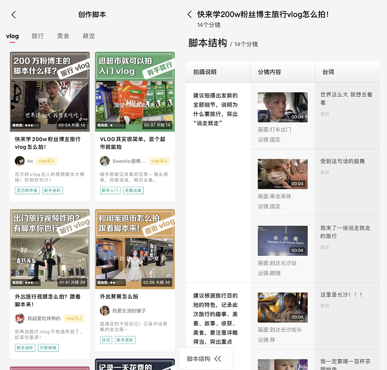Click the instruction 建议拍摄出发前的全部细节
This screenshot has width=387, height=370.
(x=215, y=109)
